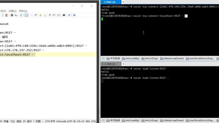Viewport: 219px width, 123px height.
Task: Click the dark customize schemes icon
Action: (x=64, y=15)
